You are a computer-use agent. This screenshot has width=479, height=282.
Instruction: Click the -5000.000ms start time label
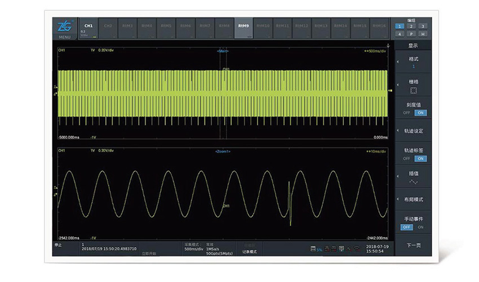pos(69,137)
